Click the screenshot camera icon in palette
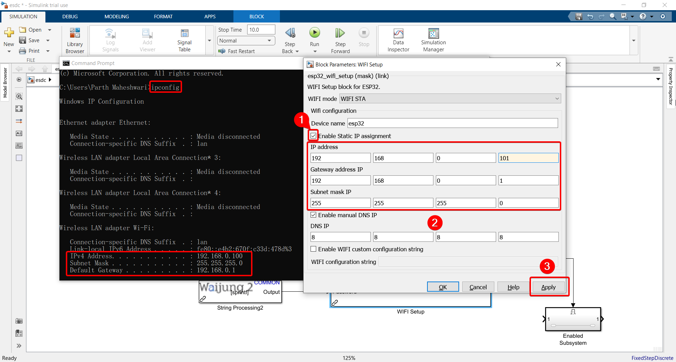The width and height of the screenshot is (676, 362). (19, 321)
